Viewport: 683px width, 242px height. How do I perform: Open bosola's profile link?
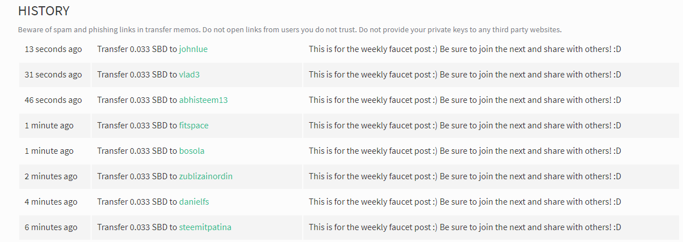coord(192,151)
